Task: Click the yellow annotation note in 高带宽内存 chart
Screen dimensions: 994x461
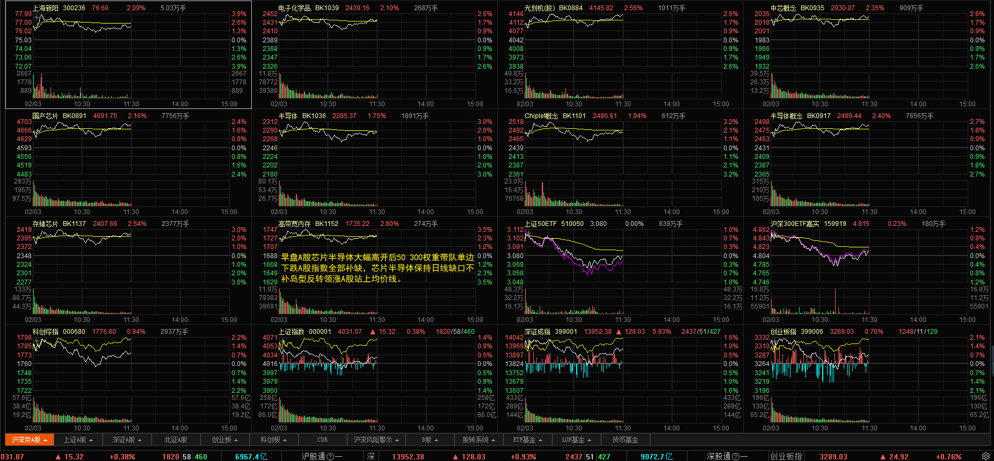Action: click(x=378, y=268)
